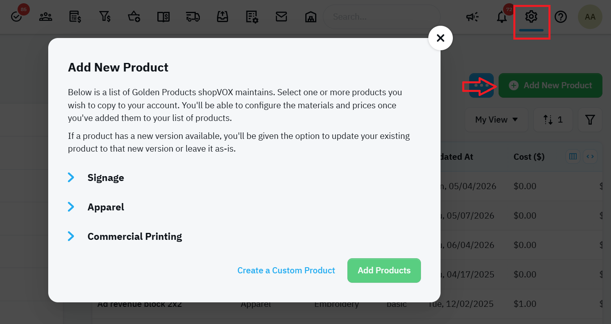Viewport: 611px width, 324px height.
Task: Open the quotes calculator icon
Action: pos(75,17)
